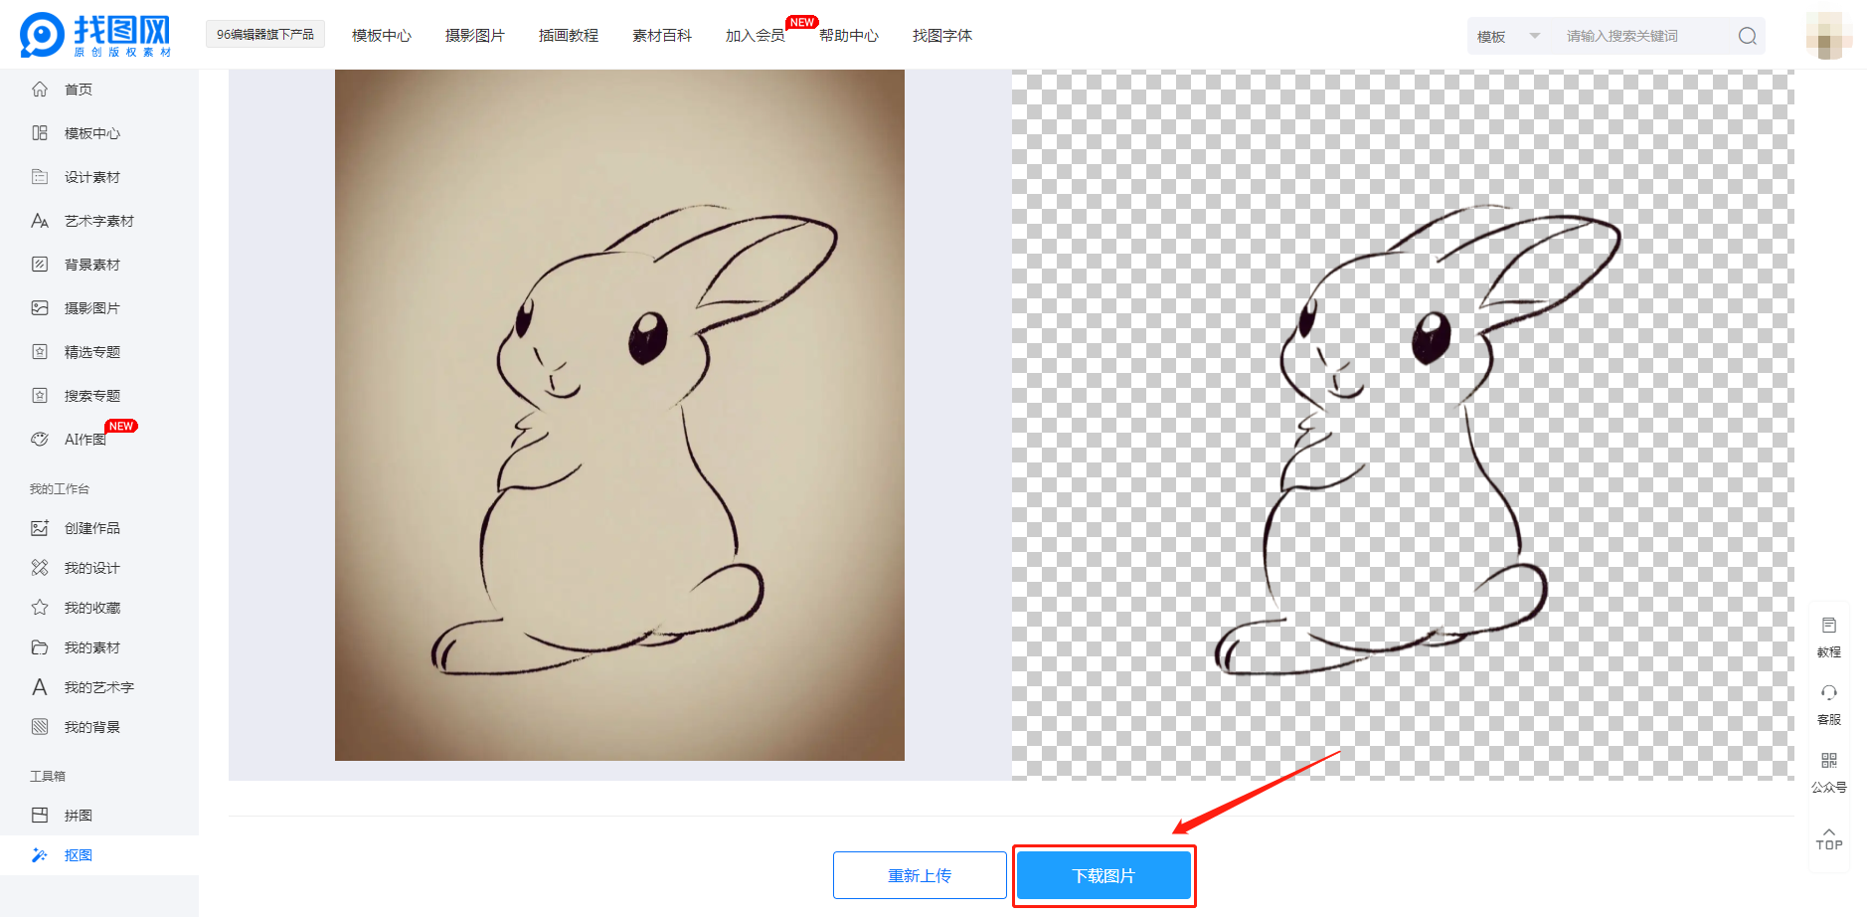Open the 教程 tutorial icon

(1829, 626)
